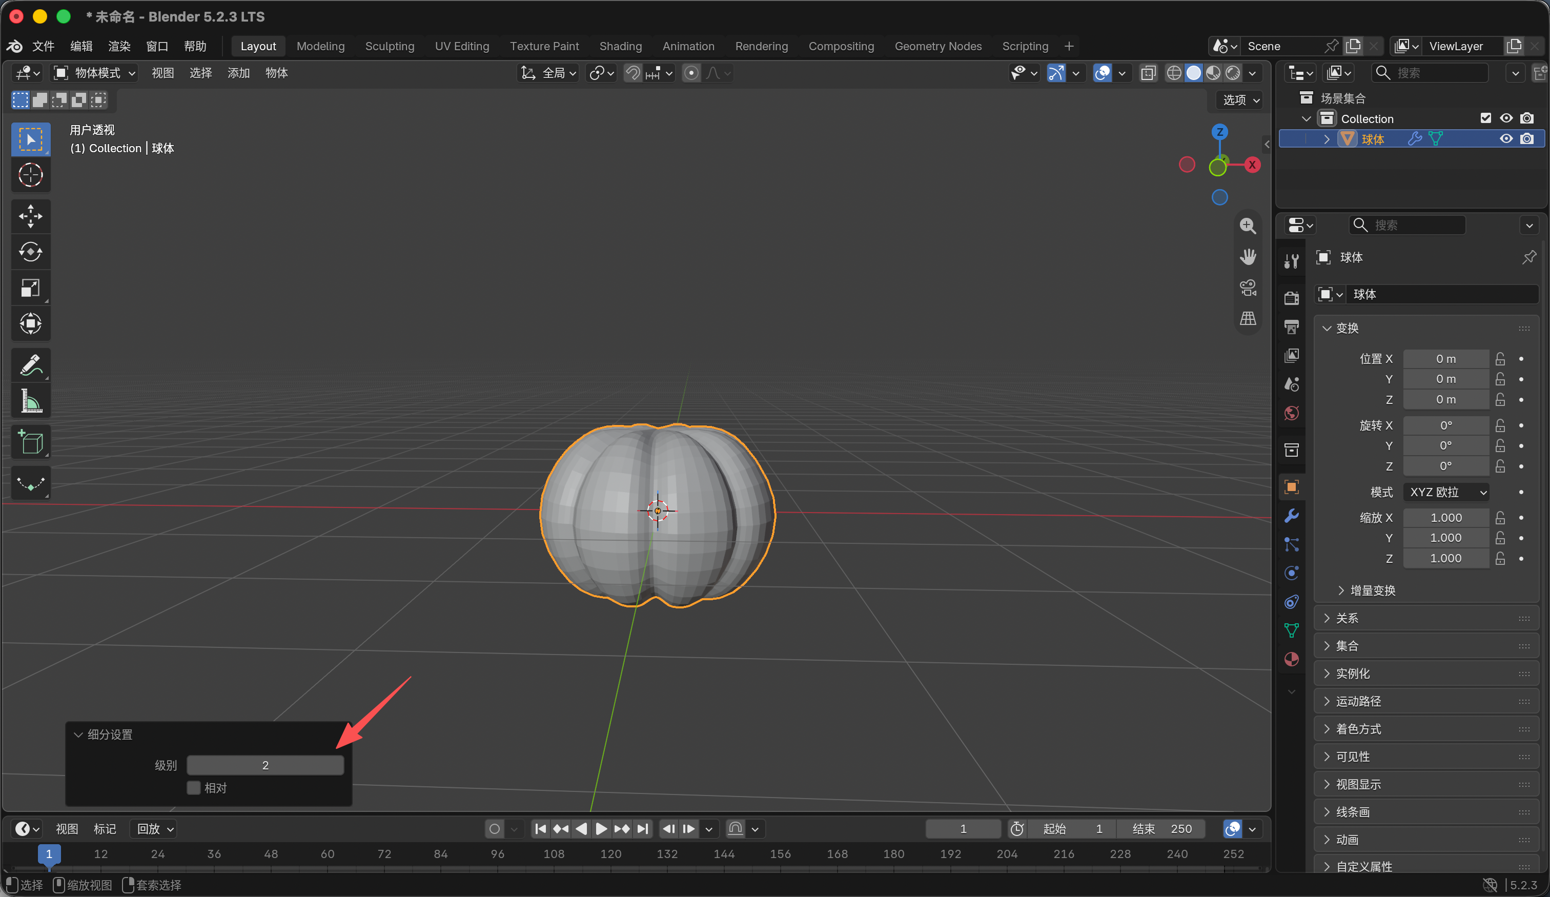Select the 3D Cursor tool
This screenshot has width=1550, height=897.
tap(31, 175)
